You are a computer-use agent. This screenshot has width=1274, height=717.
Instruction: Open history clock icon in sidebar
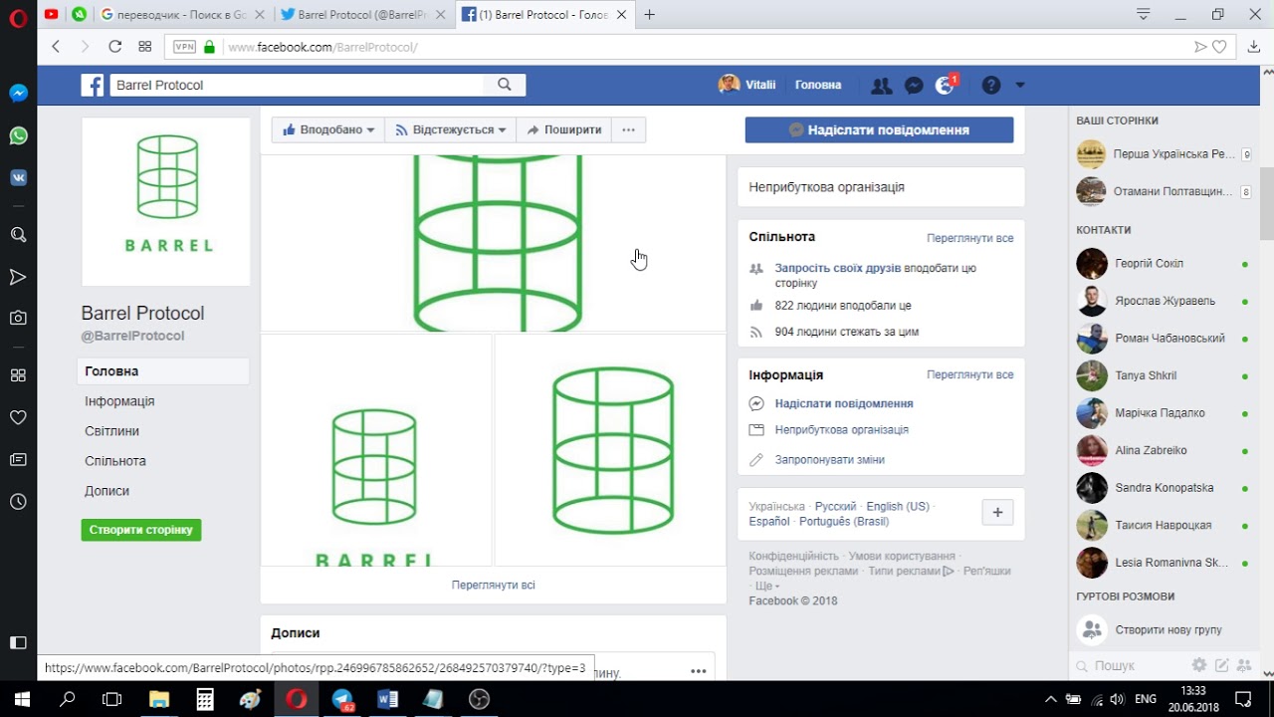(x=18, y=502)
